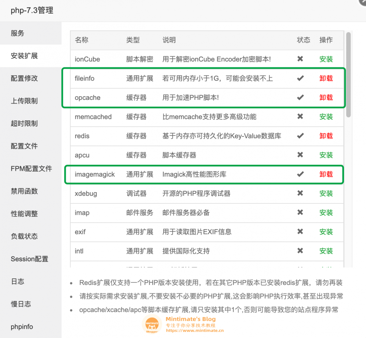Click the php-7.3管理 dialog title
This screenshot has height=338, width=366.
pyautogui.click(x=32, y=10)
